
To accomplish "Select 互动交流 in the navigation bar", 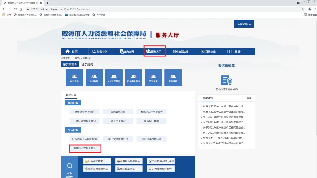I will tap(208, 52).
